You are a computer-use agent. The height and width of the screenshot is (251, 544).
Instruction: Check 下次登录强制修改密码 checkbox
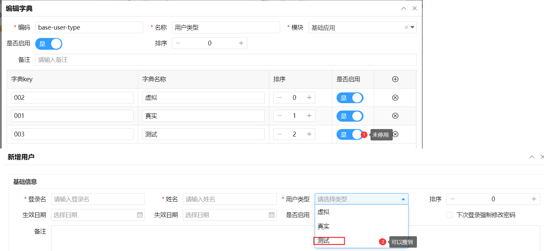pos(449,215)
